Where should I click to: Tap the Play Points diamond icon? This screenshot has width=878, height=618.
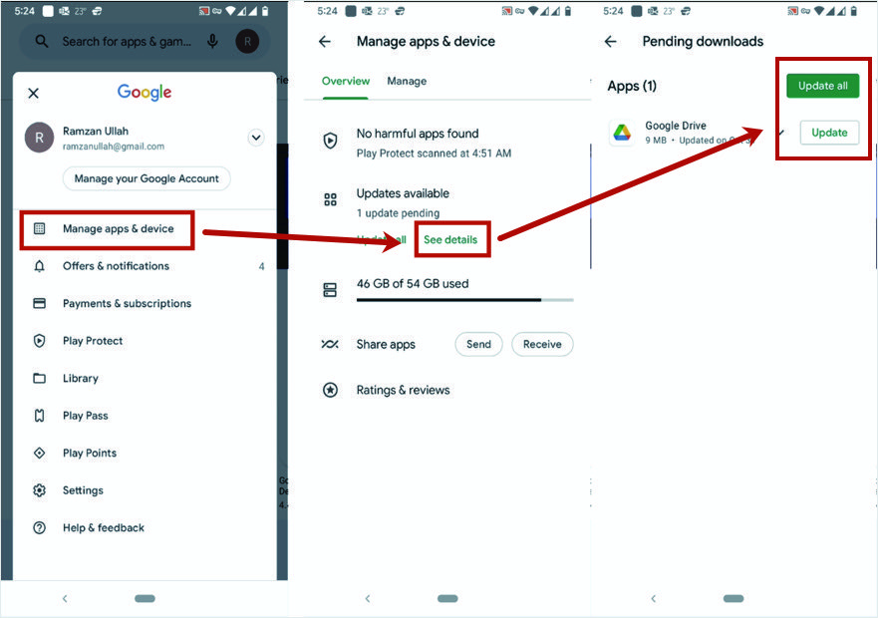(39, 453)
